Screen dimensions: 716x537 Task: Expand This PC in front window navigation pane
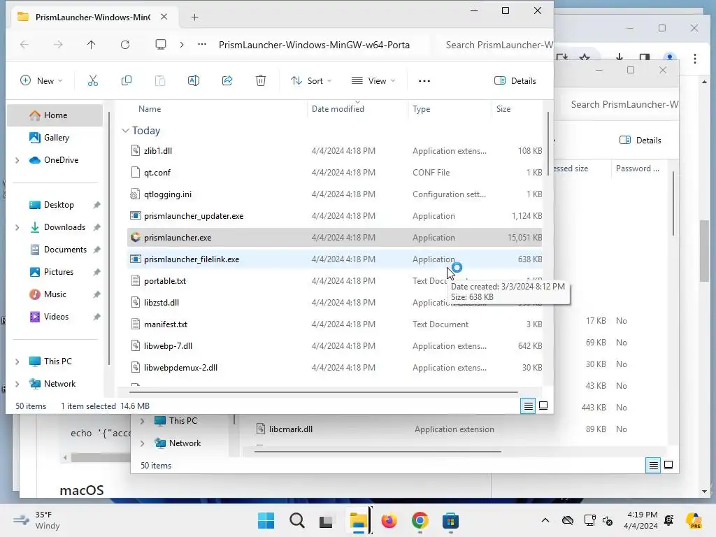coord(17,361)
